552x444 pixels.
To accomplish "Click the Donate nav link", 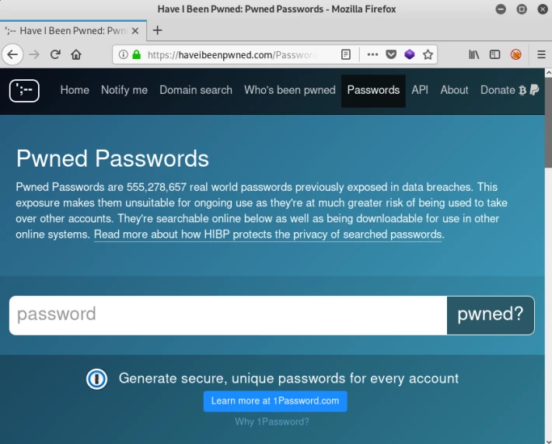I will tap(498, 90).
